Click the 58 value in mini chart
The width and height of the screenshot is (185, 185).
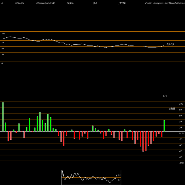(x=119, y=175)
